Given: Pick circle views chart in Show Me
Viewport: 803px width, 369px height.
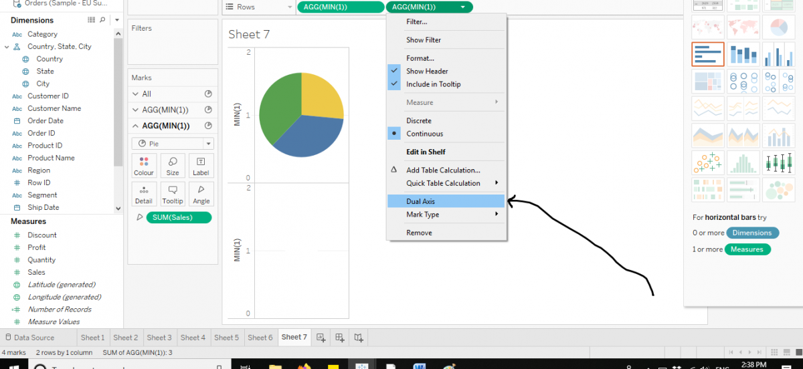Looking at the screenshot, I should click(743, 82).
